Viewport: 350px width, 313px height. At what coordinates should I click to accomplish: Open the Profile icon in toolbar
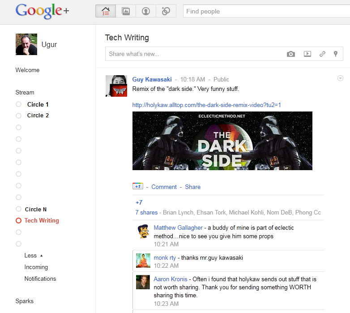146,11
